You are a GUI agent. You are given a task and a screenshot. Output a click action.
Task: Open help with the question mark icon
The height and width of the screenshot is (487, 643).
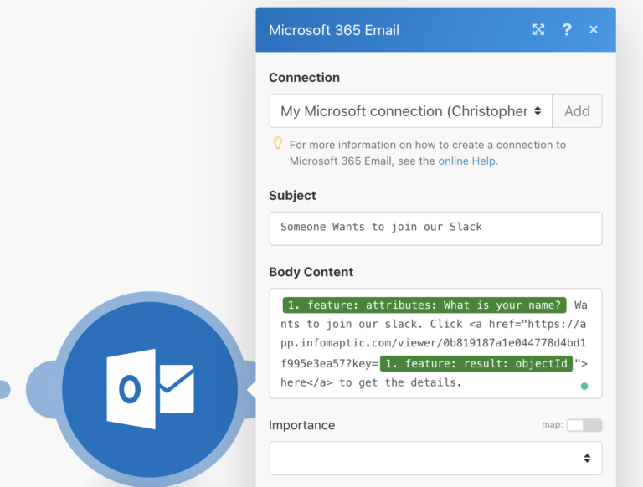point(567,29)
